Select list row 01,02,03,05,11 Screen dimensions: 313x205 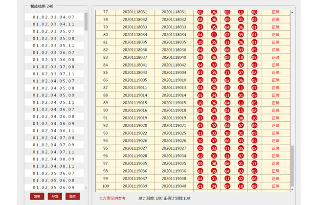coord(54,46)
